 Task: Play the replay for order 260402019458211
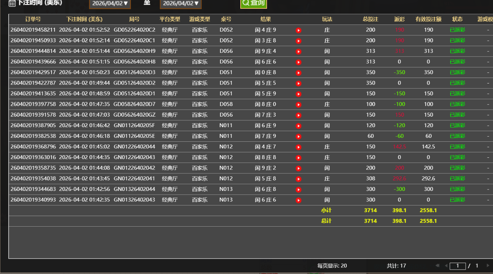tap(298, 30)
